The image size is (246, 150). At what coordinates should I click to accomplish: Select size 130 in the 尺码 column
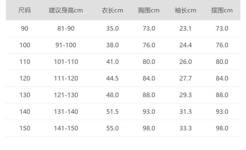tap(25, 95)
